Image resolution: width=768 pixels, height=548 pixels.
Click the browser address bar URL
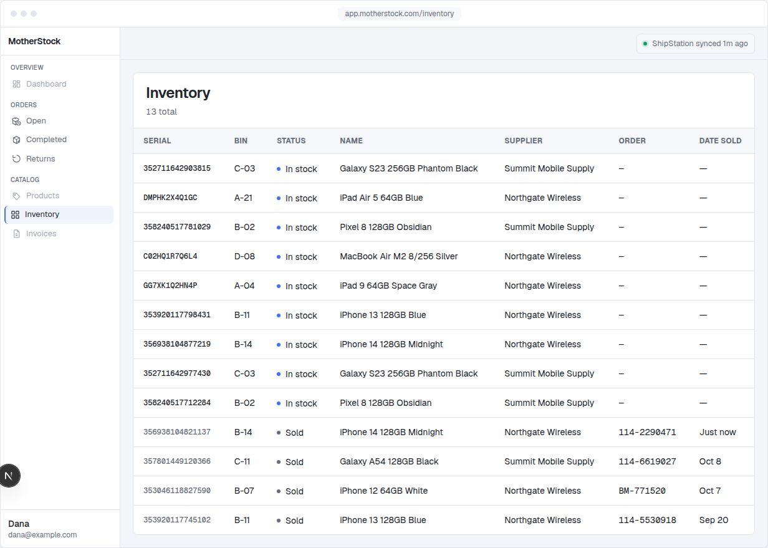400,14
